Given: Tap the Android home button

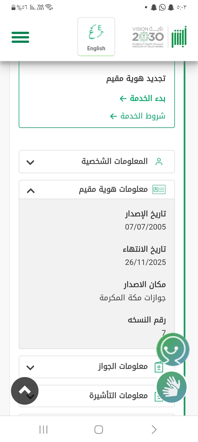Looking at the screenshot, I should [99, 430].
